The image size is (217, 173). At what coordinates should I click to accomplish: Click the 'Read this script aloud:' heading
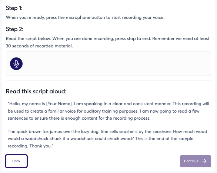pyautogui.click(x=36, y=92)
